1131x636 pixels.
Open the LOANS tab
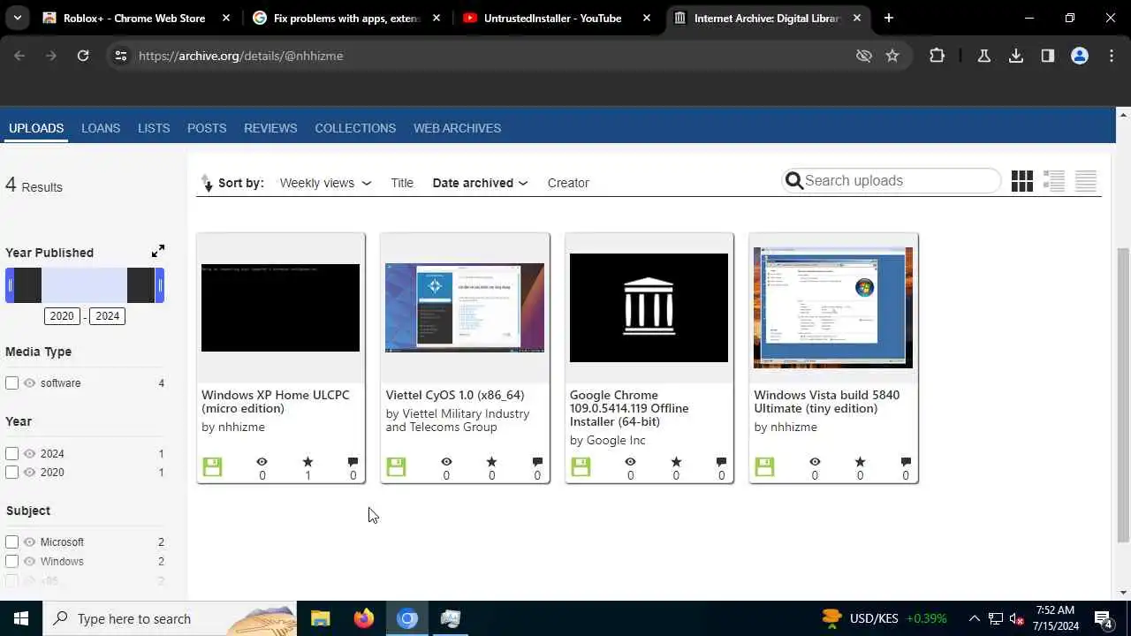(101, 128)
